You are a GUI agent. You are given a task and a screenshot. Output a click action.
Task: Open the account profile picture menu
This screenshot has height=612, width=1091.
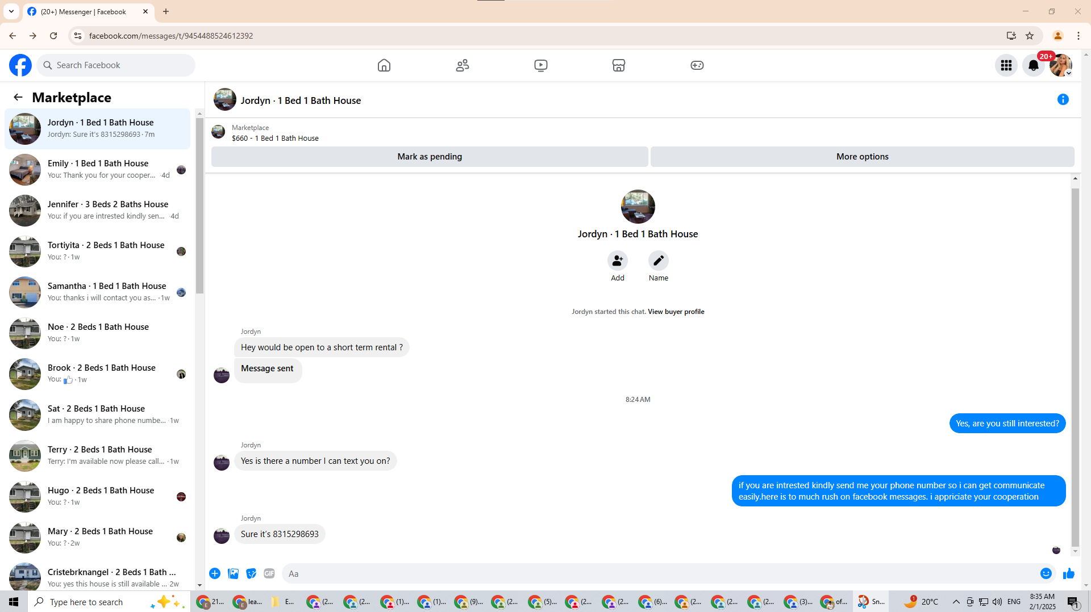pyautogui.click(x=1061, y=65)
